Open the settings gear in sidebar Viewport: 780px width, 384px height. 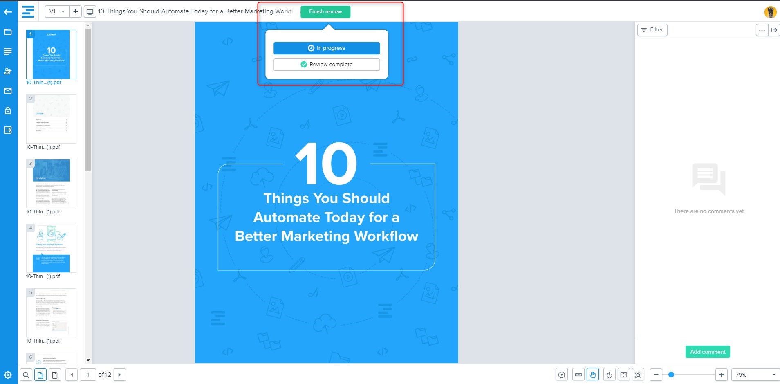pyautogui.click(x=8, y=375)
